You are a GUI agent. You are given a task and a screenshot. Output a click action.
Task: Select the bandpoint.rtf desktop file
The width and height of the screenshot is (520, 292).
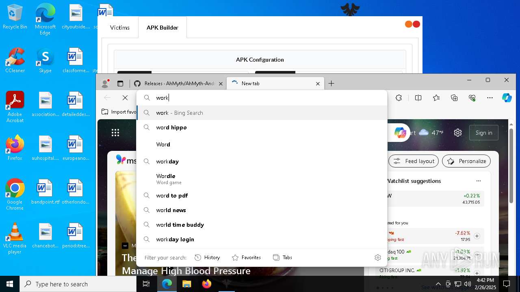tap(45, 192)
